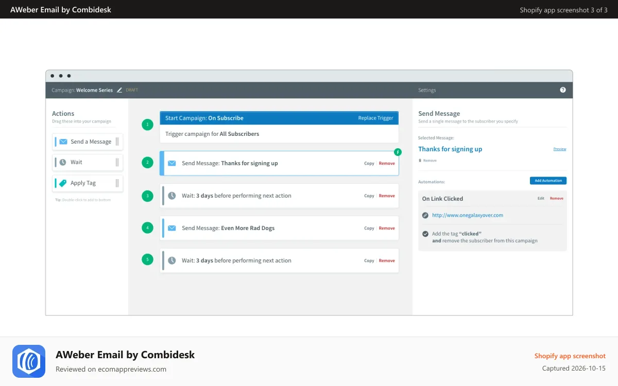The height and width of the screenshot is (386, 618).
Task: Click the Thanks for signing up message title
Action: 450,149
